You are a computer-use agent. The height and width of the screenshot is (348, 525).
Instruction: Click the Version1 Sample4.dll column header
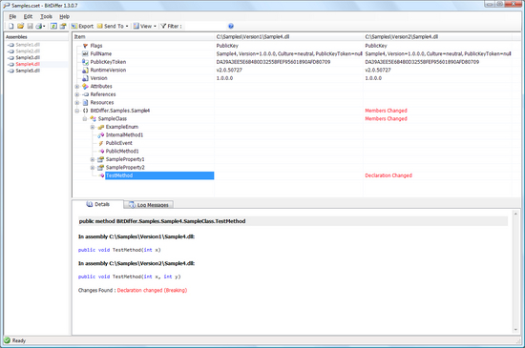point(288,37)
